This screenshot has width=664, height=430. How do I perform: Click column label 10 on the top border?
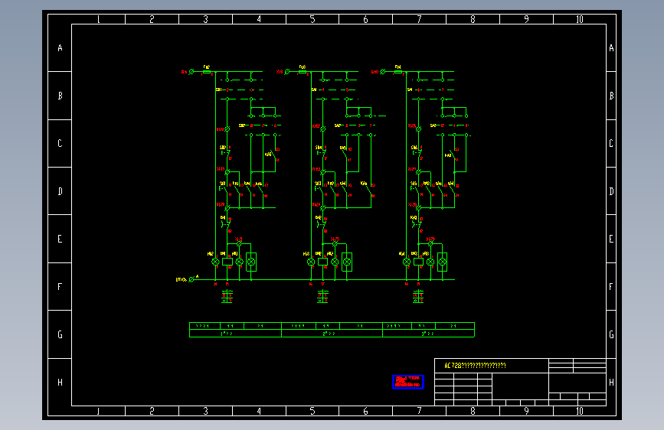tap(579, 19)
